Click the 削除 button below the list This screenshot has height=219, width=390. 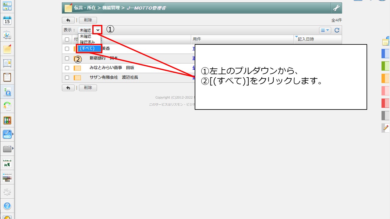click(x=88, y=88)
